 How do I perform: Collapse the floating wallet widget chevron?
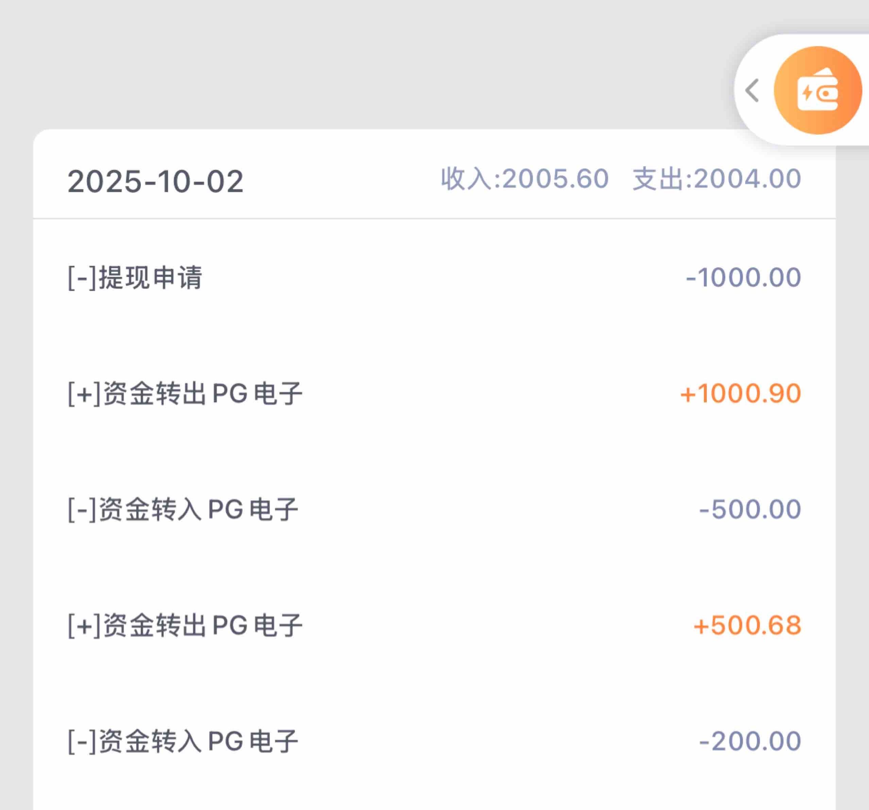(752, 90)
